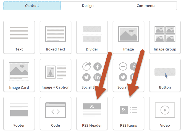Insert an Image block
This screenshot has height=136, width=181.
[x=128, y=37]
